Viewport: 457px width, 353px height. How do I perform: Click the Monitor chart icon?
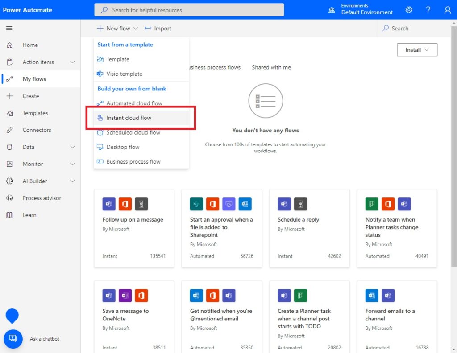pos(10,164)
